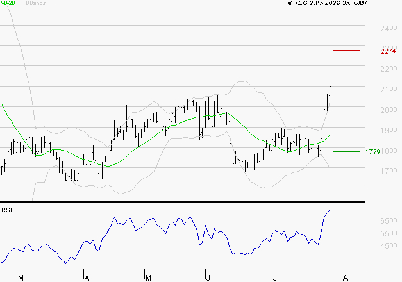Image resolution: width=402 pixels, height=282 pixels.
Task: Click the red 2274 resistance line
Action: 346,51
